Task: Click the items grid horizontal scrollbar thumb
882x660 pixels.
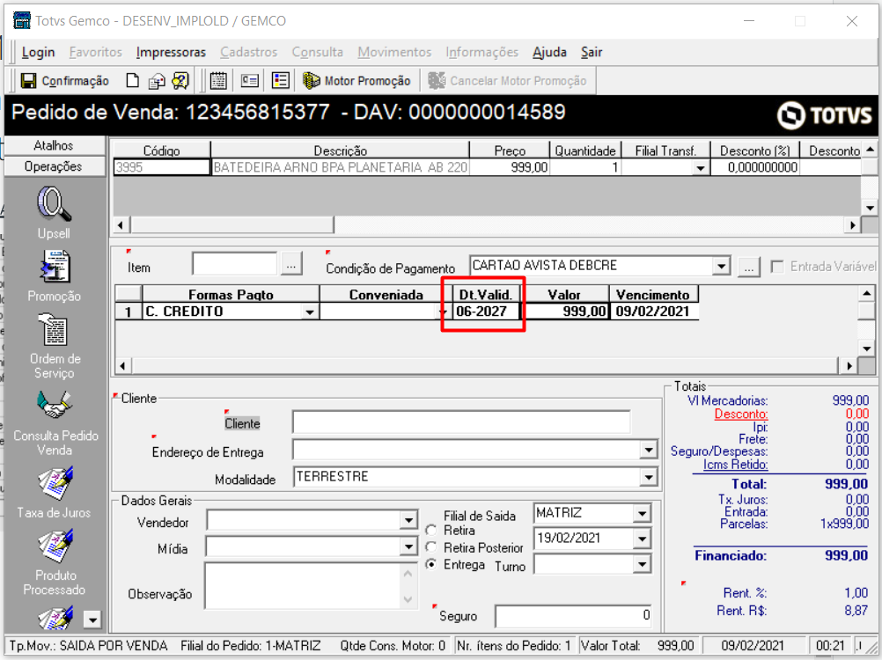Action: pyautogui.click(x=232, y=225)
